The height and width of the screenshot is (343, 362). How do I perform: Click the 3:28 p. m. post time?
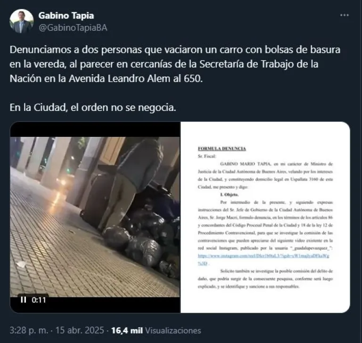[29, 330]
